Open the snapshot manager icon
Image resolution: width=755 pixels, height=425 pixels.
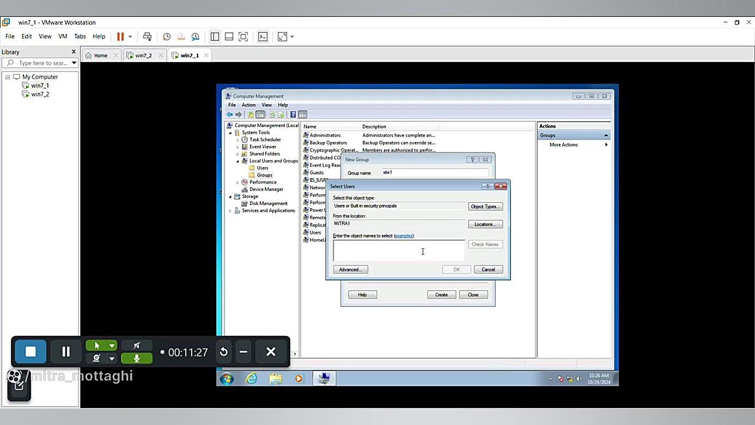[195, 37]
